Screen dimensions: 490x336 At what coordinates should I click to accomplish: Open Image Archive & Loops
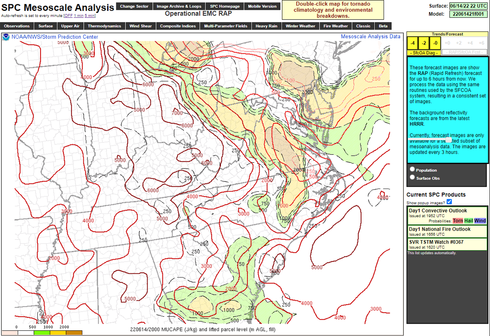[179, 6]
